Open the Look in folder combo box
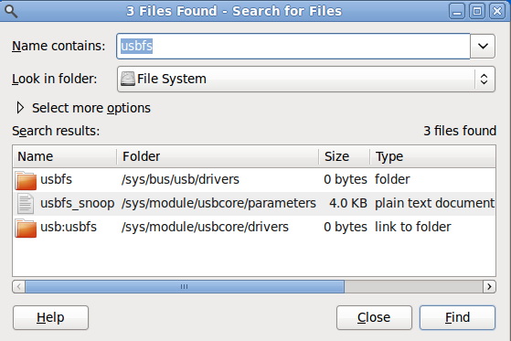This screenshot has height=341, width=511. (306, 80)
